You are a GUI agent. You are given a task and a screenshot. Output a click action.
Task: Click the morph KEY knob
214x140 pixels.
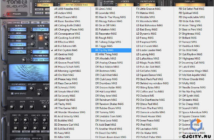[39, 94]
